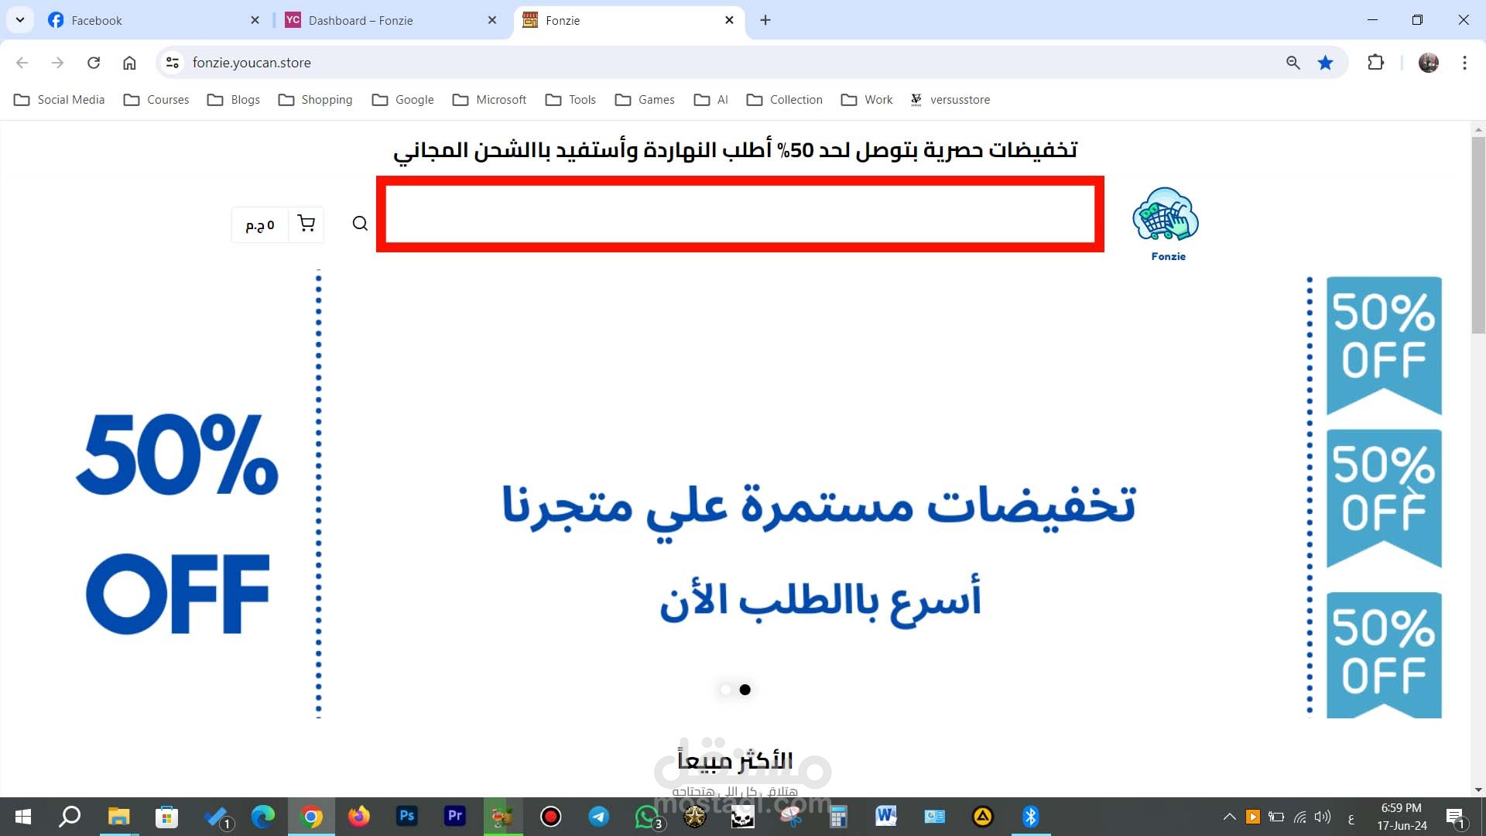Click the browser reload button
The width and height of the screenshot is (1486, 836).
click(x=94, y=63)
